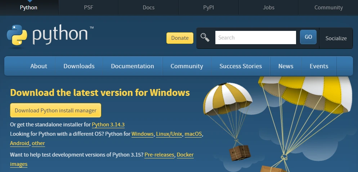The height and width of the screenshot is (172, 358).
Task: Visit the Pre-releases link
Action: [160, 155]
